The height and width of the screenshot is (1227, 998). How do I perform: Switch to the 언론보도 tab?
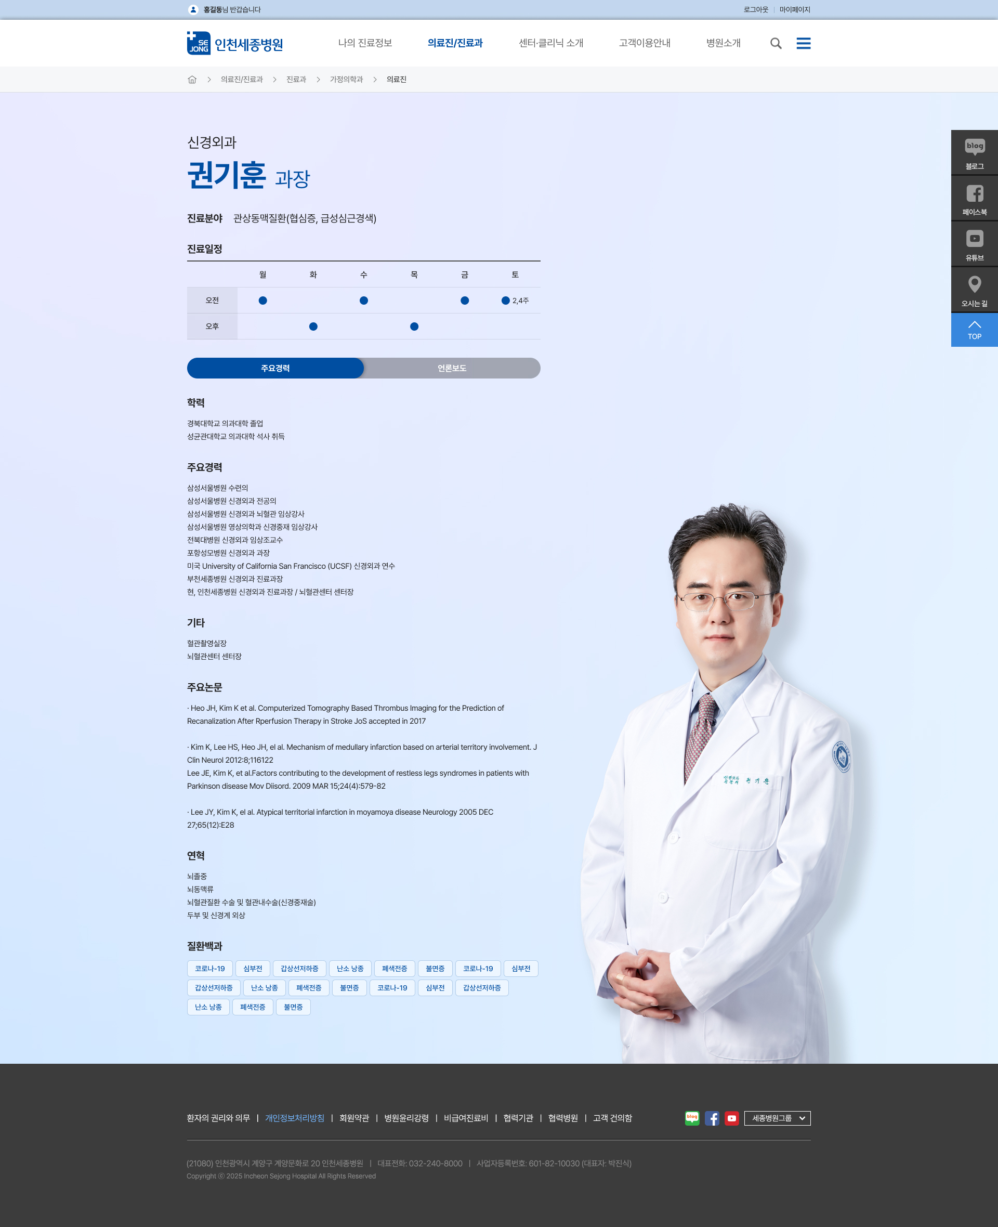[x=452, y=368]
